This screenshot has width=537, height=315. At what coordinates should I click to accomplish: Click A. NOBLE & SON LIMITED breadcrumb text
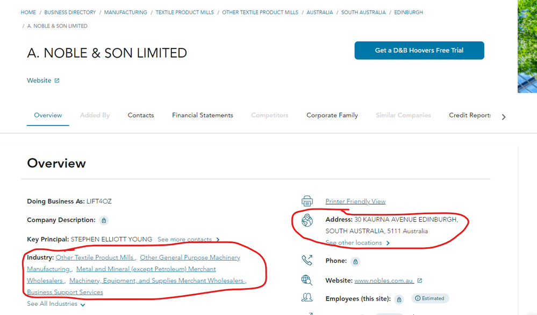click(x=57, y=26)
